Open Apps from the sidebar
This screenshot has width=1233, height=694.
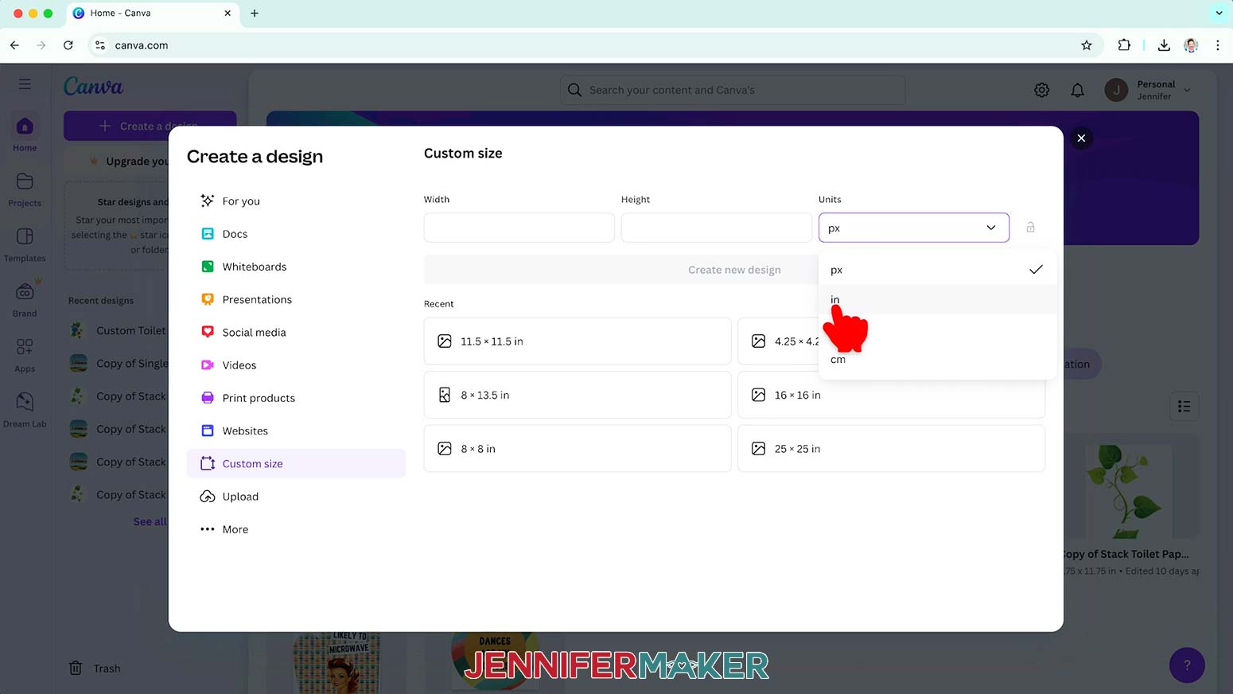click(25, 355)
